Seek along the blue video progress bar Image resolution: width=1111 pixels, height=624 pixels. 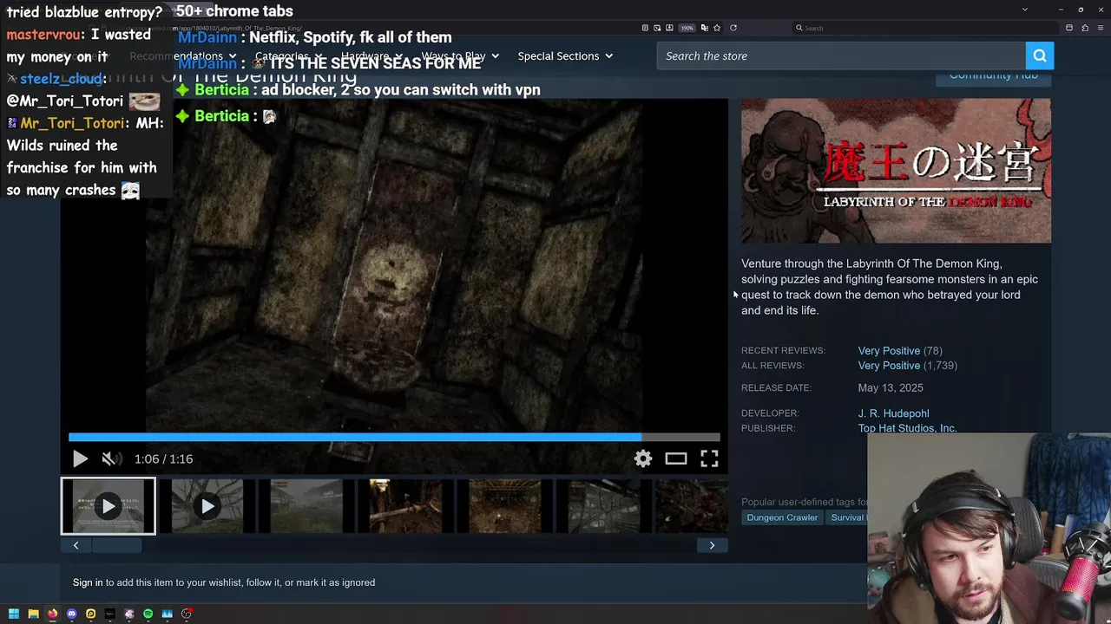click(394, 437)
